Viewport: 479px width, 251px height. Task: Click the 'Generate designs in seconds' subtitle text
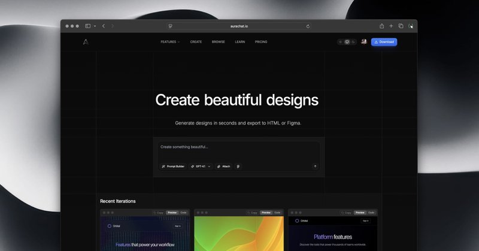point(238,123)
